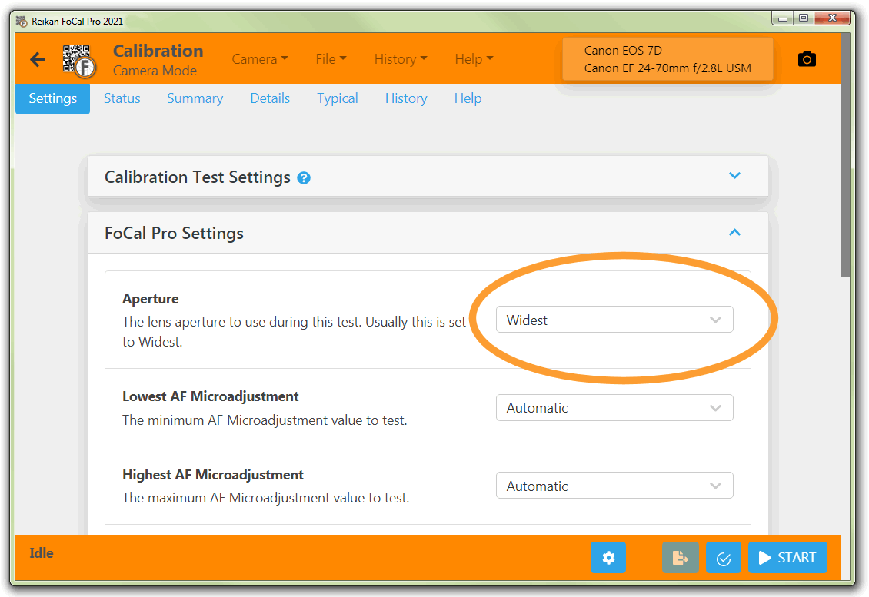Switch to the Status tab
Image resolution: width=869 pixels, height=597 pixels.
(x=122, y=98)
